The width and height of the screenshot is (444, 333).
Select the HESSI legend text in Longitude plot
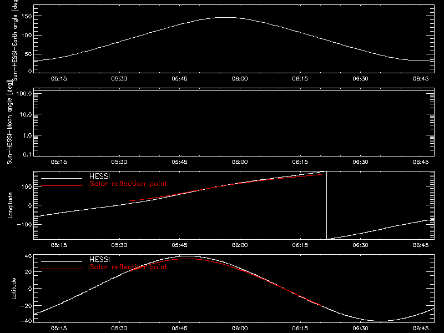[99, 176]
